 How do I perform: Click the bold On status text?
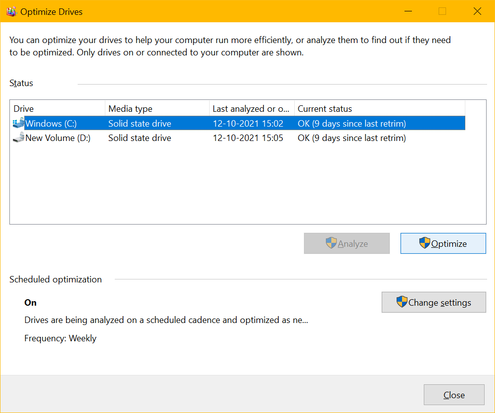coord(30,303)
